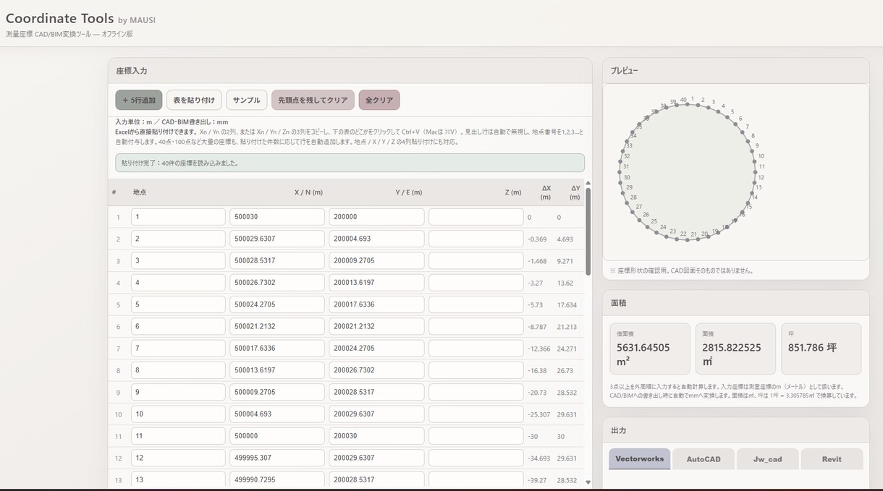The height and width of the screenshot is (491, 883).
Task: Edit Y/E field containing 200009.2705
Action: (x=376, y=260)
